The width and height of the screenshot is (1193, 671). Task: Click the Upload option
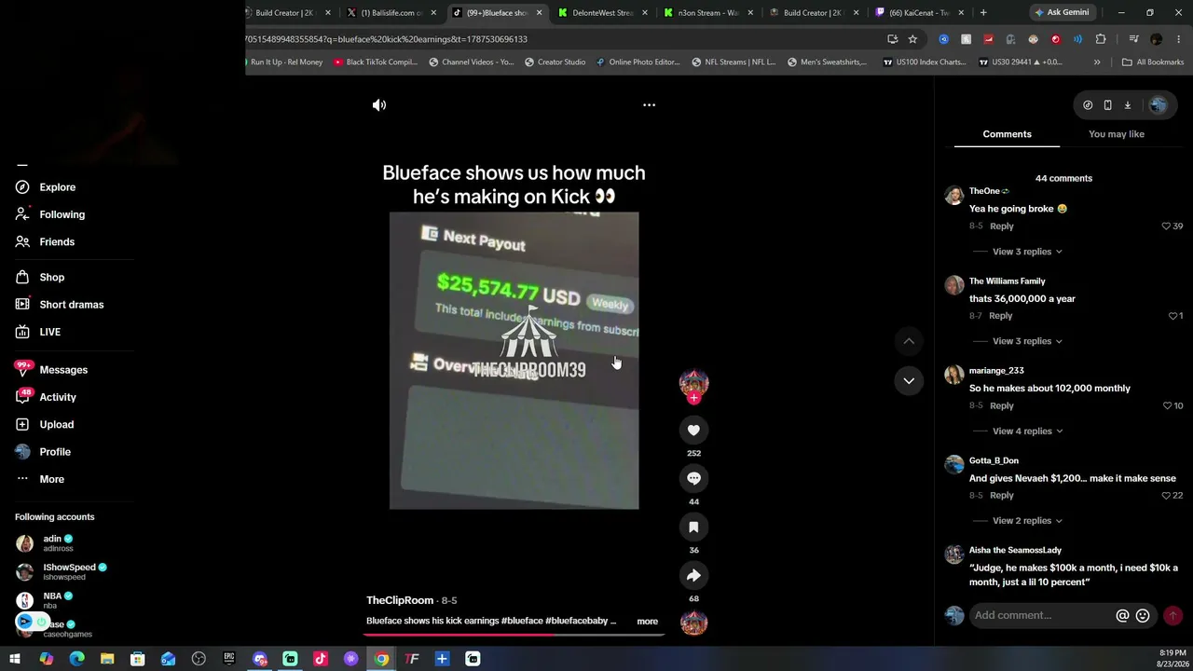point(45,424)
